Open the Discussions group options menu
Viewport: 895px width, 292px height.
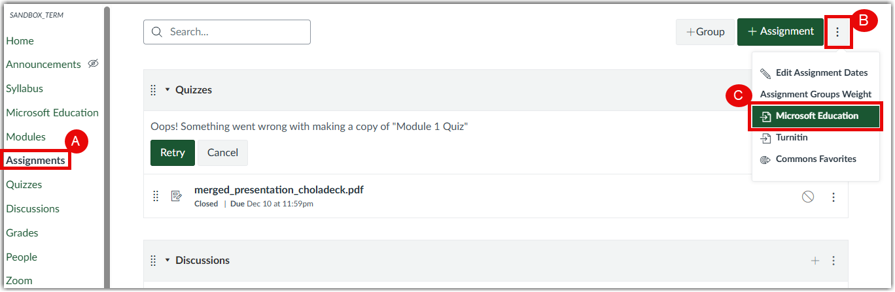coord(834,261)
